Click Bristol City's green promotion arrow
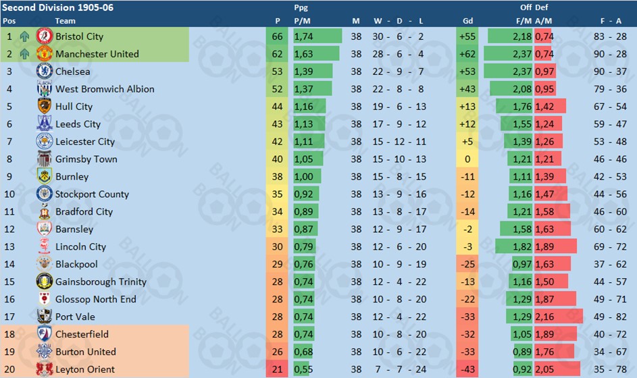This screenshot has width=637, height=378. point(25,36)
